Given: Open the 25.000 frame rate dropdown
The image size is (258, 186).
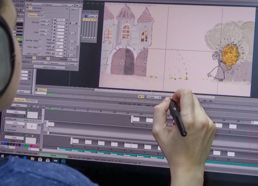Looking at the screenshot, I should click(x=154, y=97).
